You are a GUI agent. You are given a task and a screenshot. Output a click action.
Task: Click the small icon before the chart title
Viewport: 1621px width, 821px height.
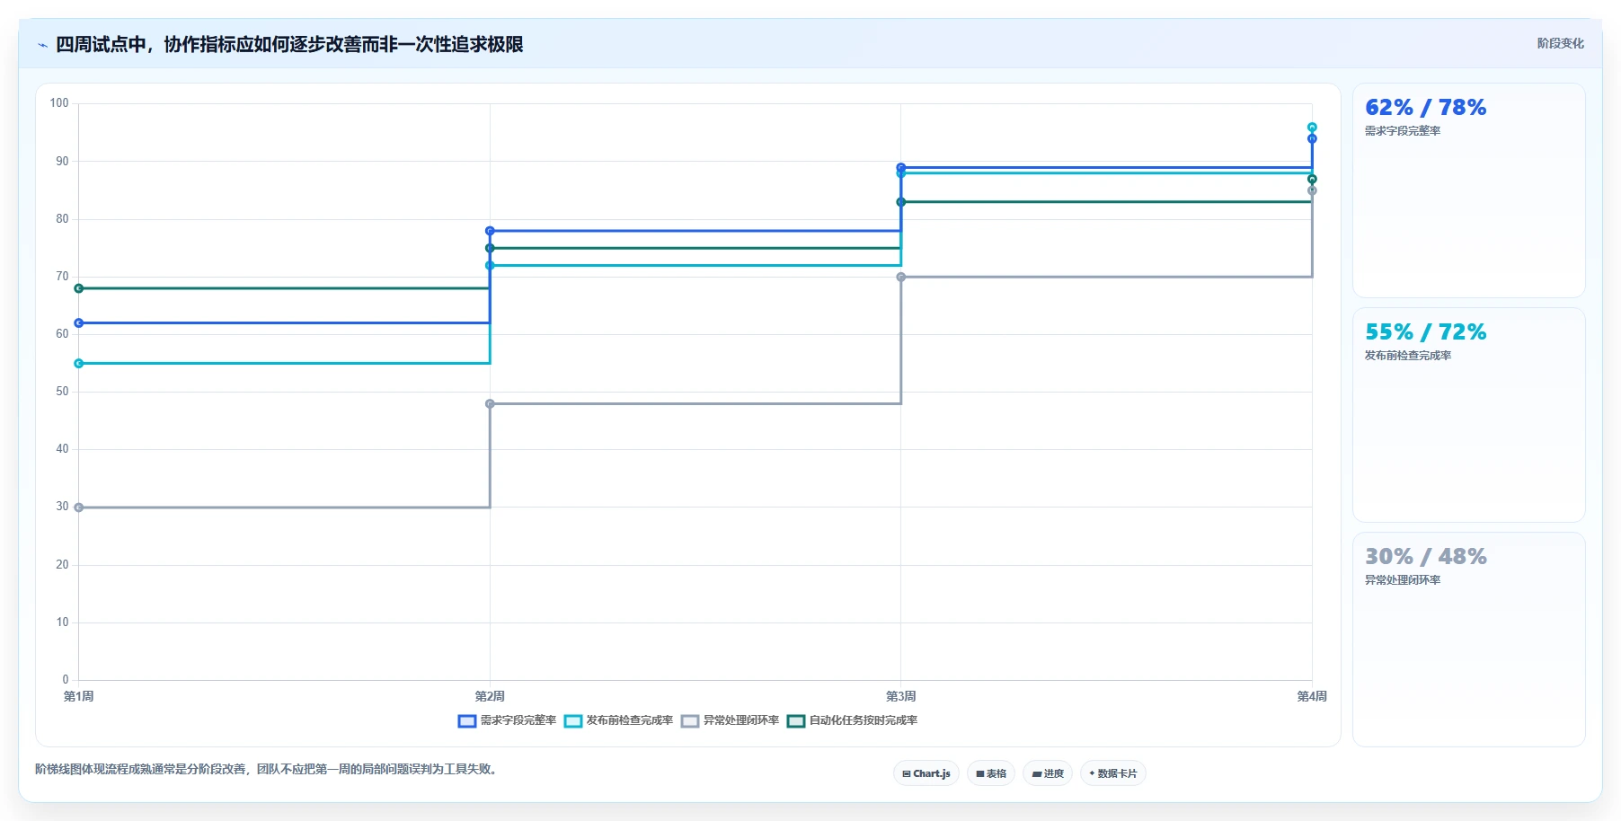point(42,45)
